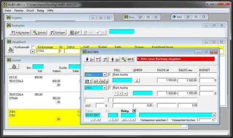
Task: Click the insert-line icon before Up in BUCHEN
Action: point(105,60)
